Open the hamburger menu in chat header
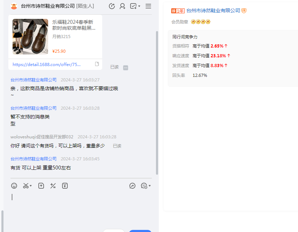Image resolution: width=298 pixels, height=232 pixels. 148,6
